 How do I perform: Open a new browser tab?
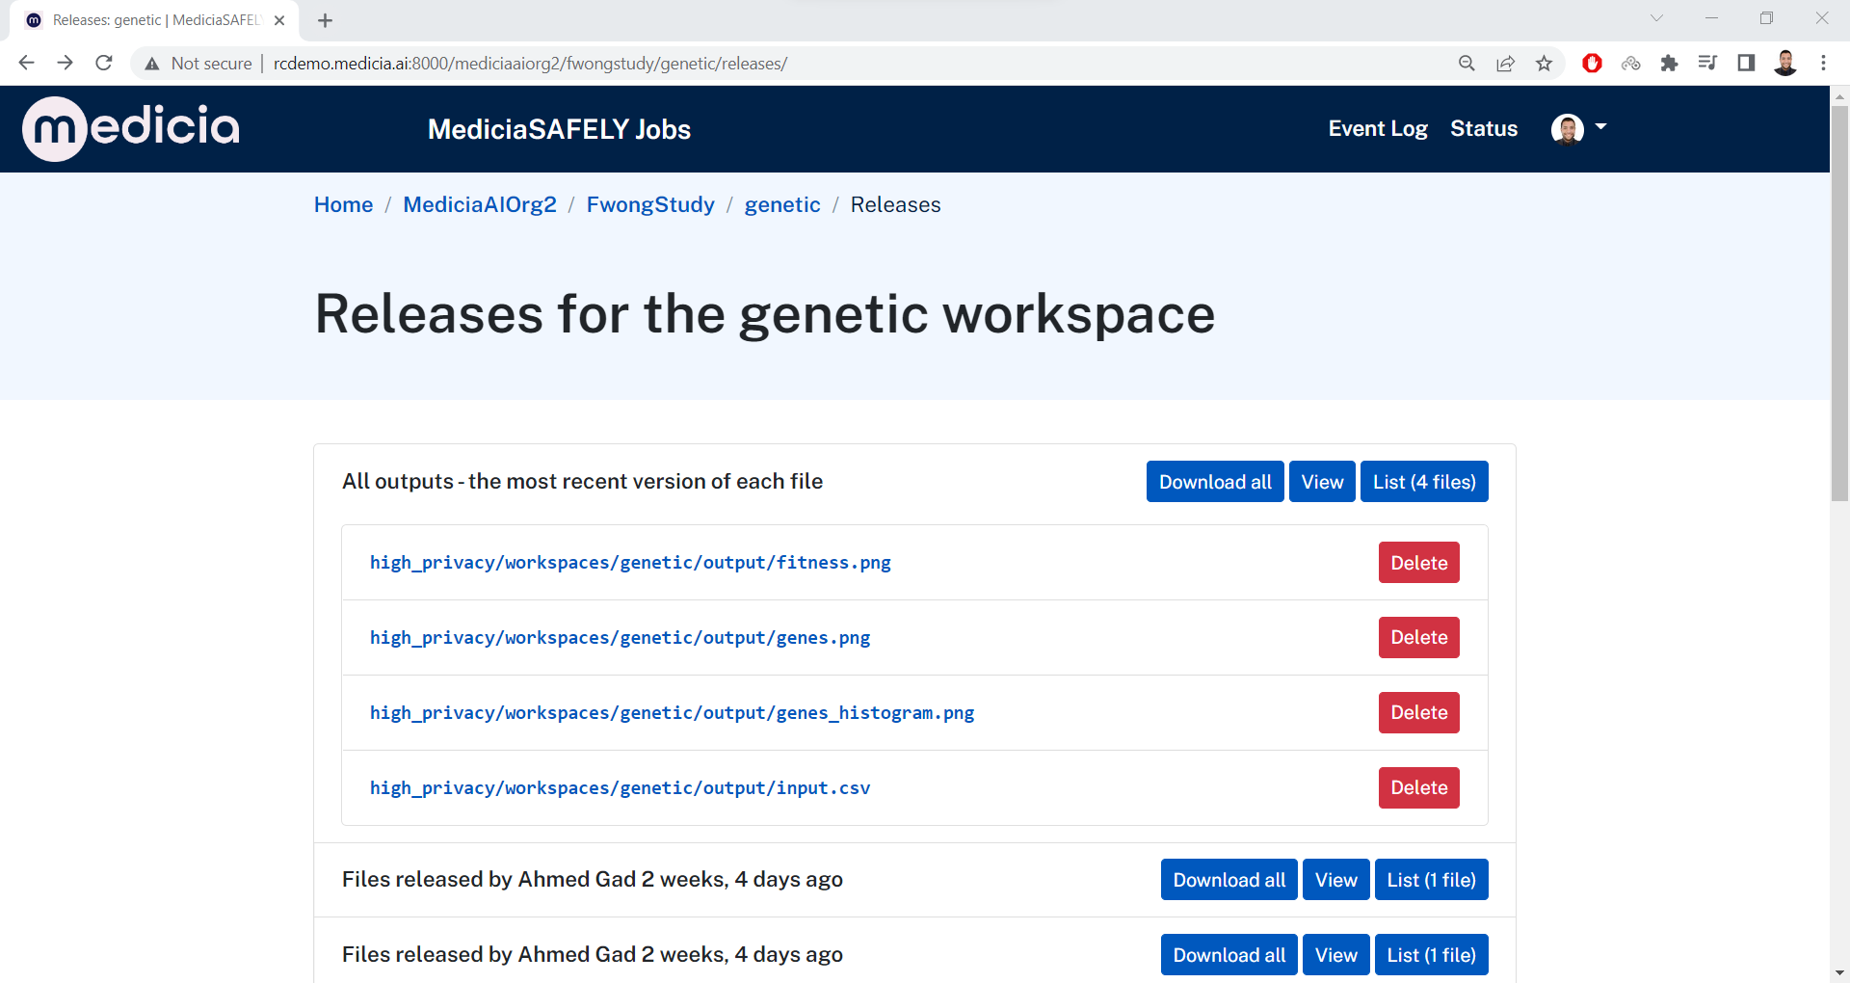tap(325, 20)
